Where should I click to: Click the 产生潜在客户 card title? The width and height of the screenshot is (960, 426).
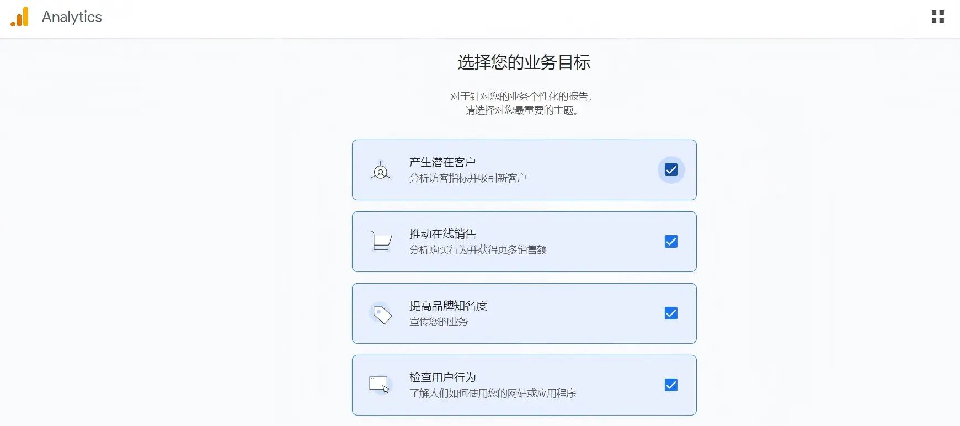tap(442, 162)
